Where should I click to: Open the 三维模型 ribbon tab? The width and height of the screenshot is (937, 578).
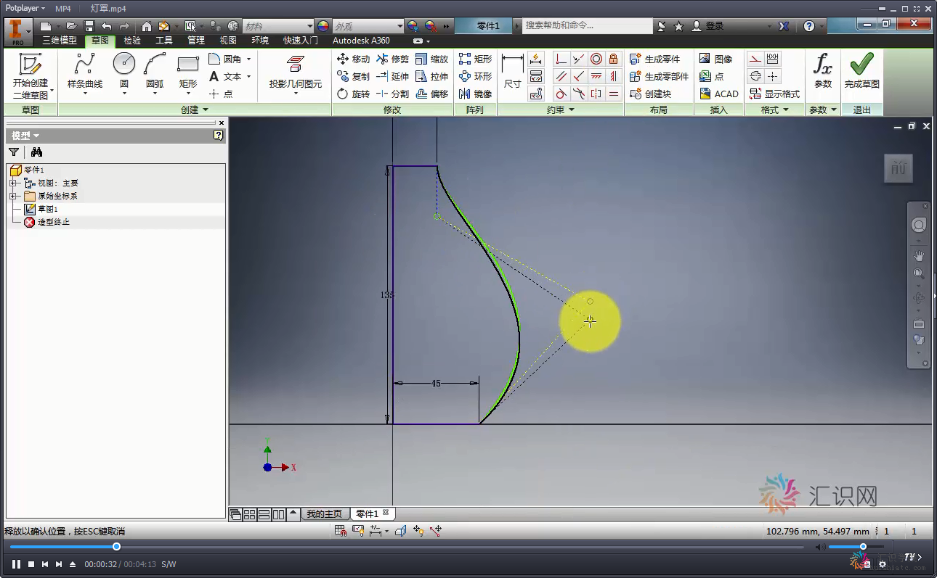click(x=60, y=41)
